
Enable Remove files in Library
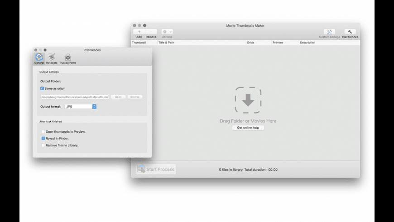click(x=43, y=145)
